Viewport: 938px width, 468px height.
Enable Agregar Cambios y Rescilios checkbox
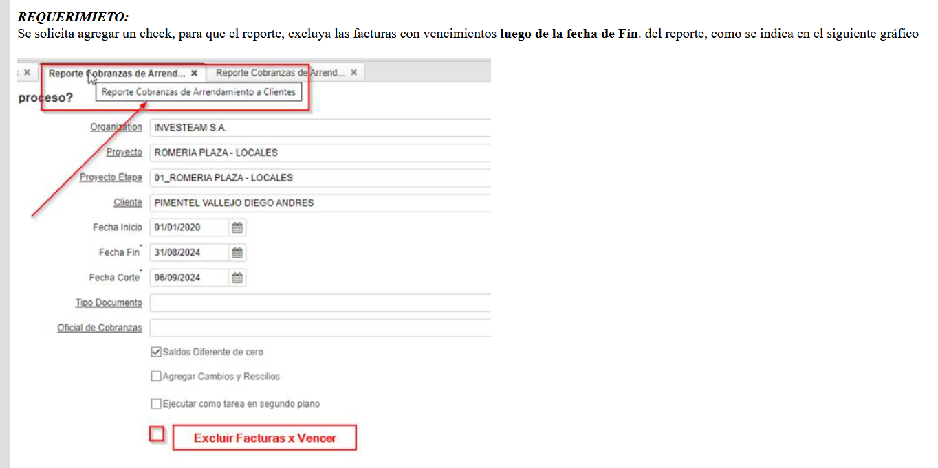click(156, 377)
